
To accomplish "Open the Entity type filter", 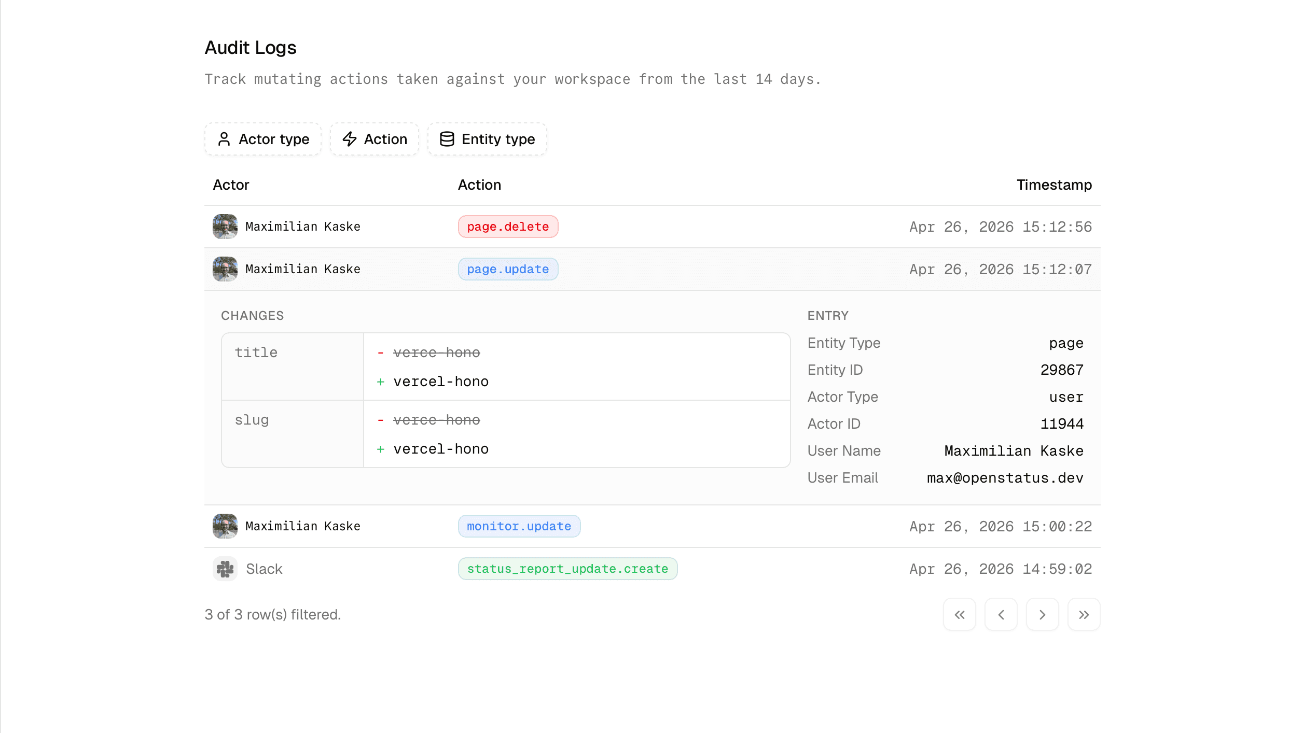I will pos(487,139).
